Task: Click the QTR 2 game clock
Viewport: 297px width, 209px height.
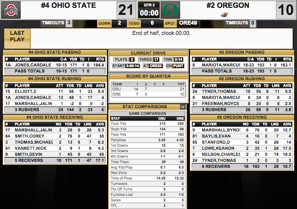Action: pyautogui.click(x=149, y=10)
